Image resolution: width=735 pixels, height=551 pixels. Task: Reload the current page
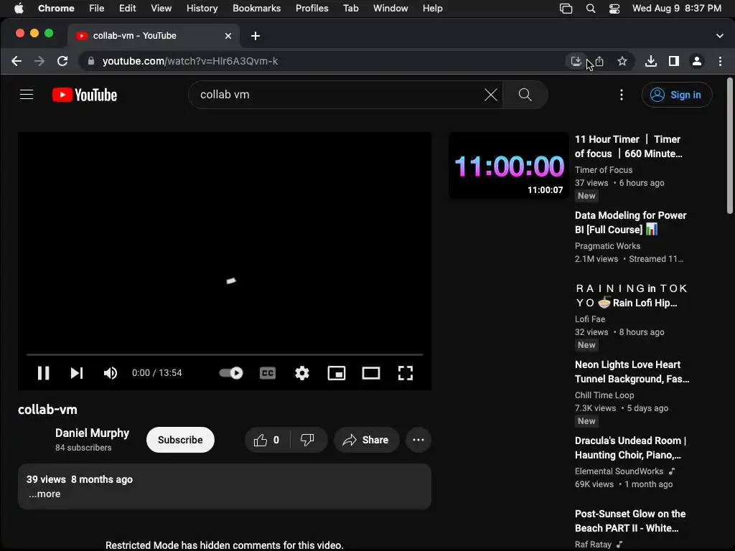coord(62,61)
